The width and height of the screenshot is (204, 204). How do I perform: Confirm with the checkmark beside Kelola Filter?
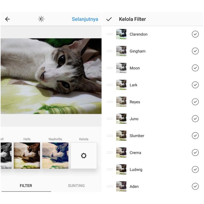pyautogui.click(x=109, y=19)
